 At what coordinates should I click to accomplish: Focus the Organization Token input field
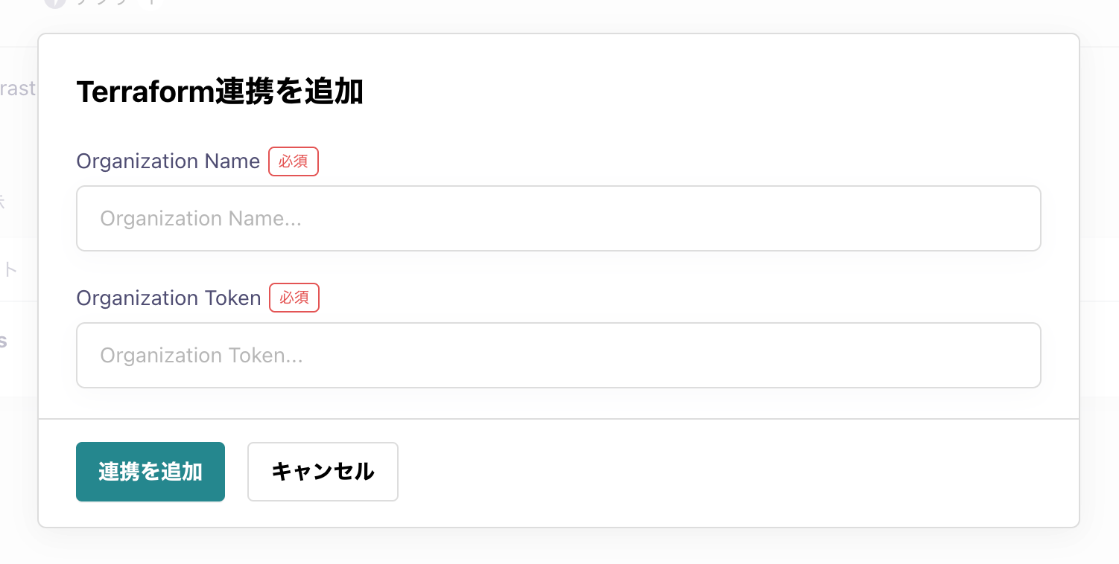(x=559, y=355)
